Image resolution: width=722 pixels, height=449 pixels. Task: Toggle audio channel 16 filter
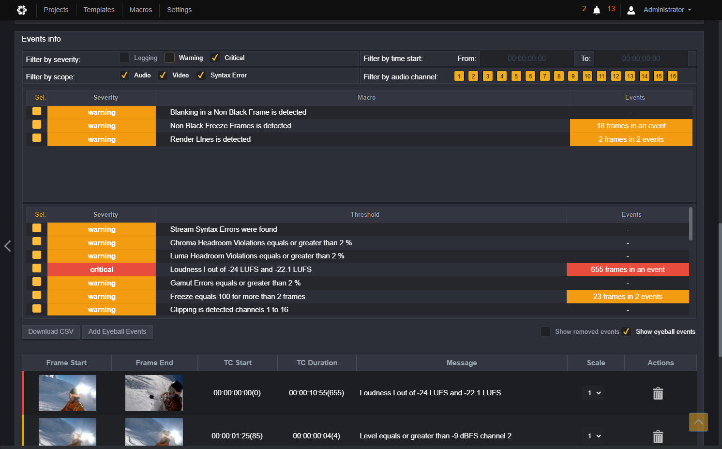point(673,76)
